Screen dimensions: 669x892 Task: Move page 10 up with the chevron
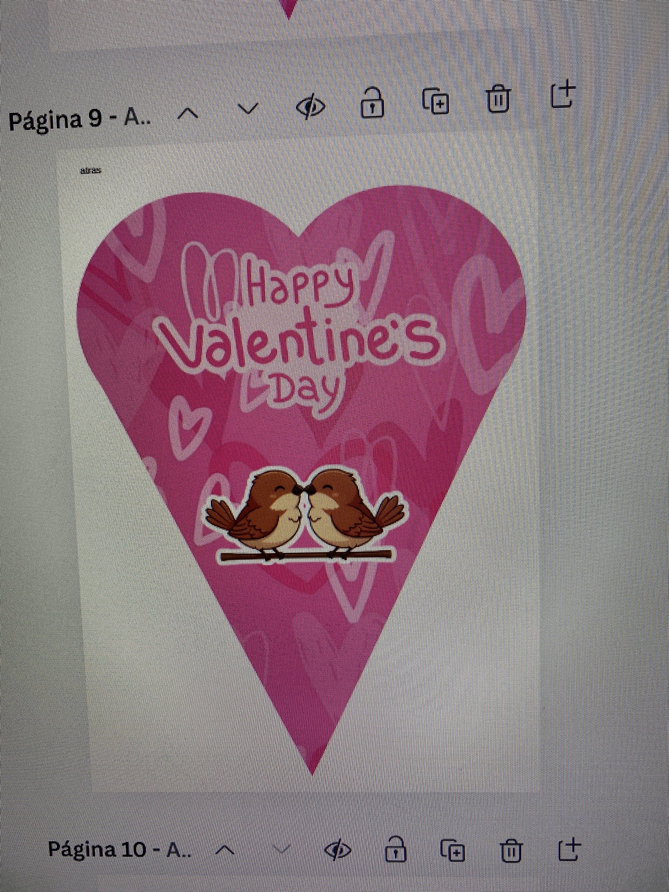225,850
